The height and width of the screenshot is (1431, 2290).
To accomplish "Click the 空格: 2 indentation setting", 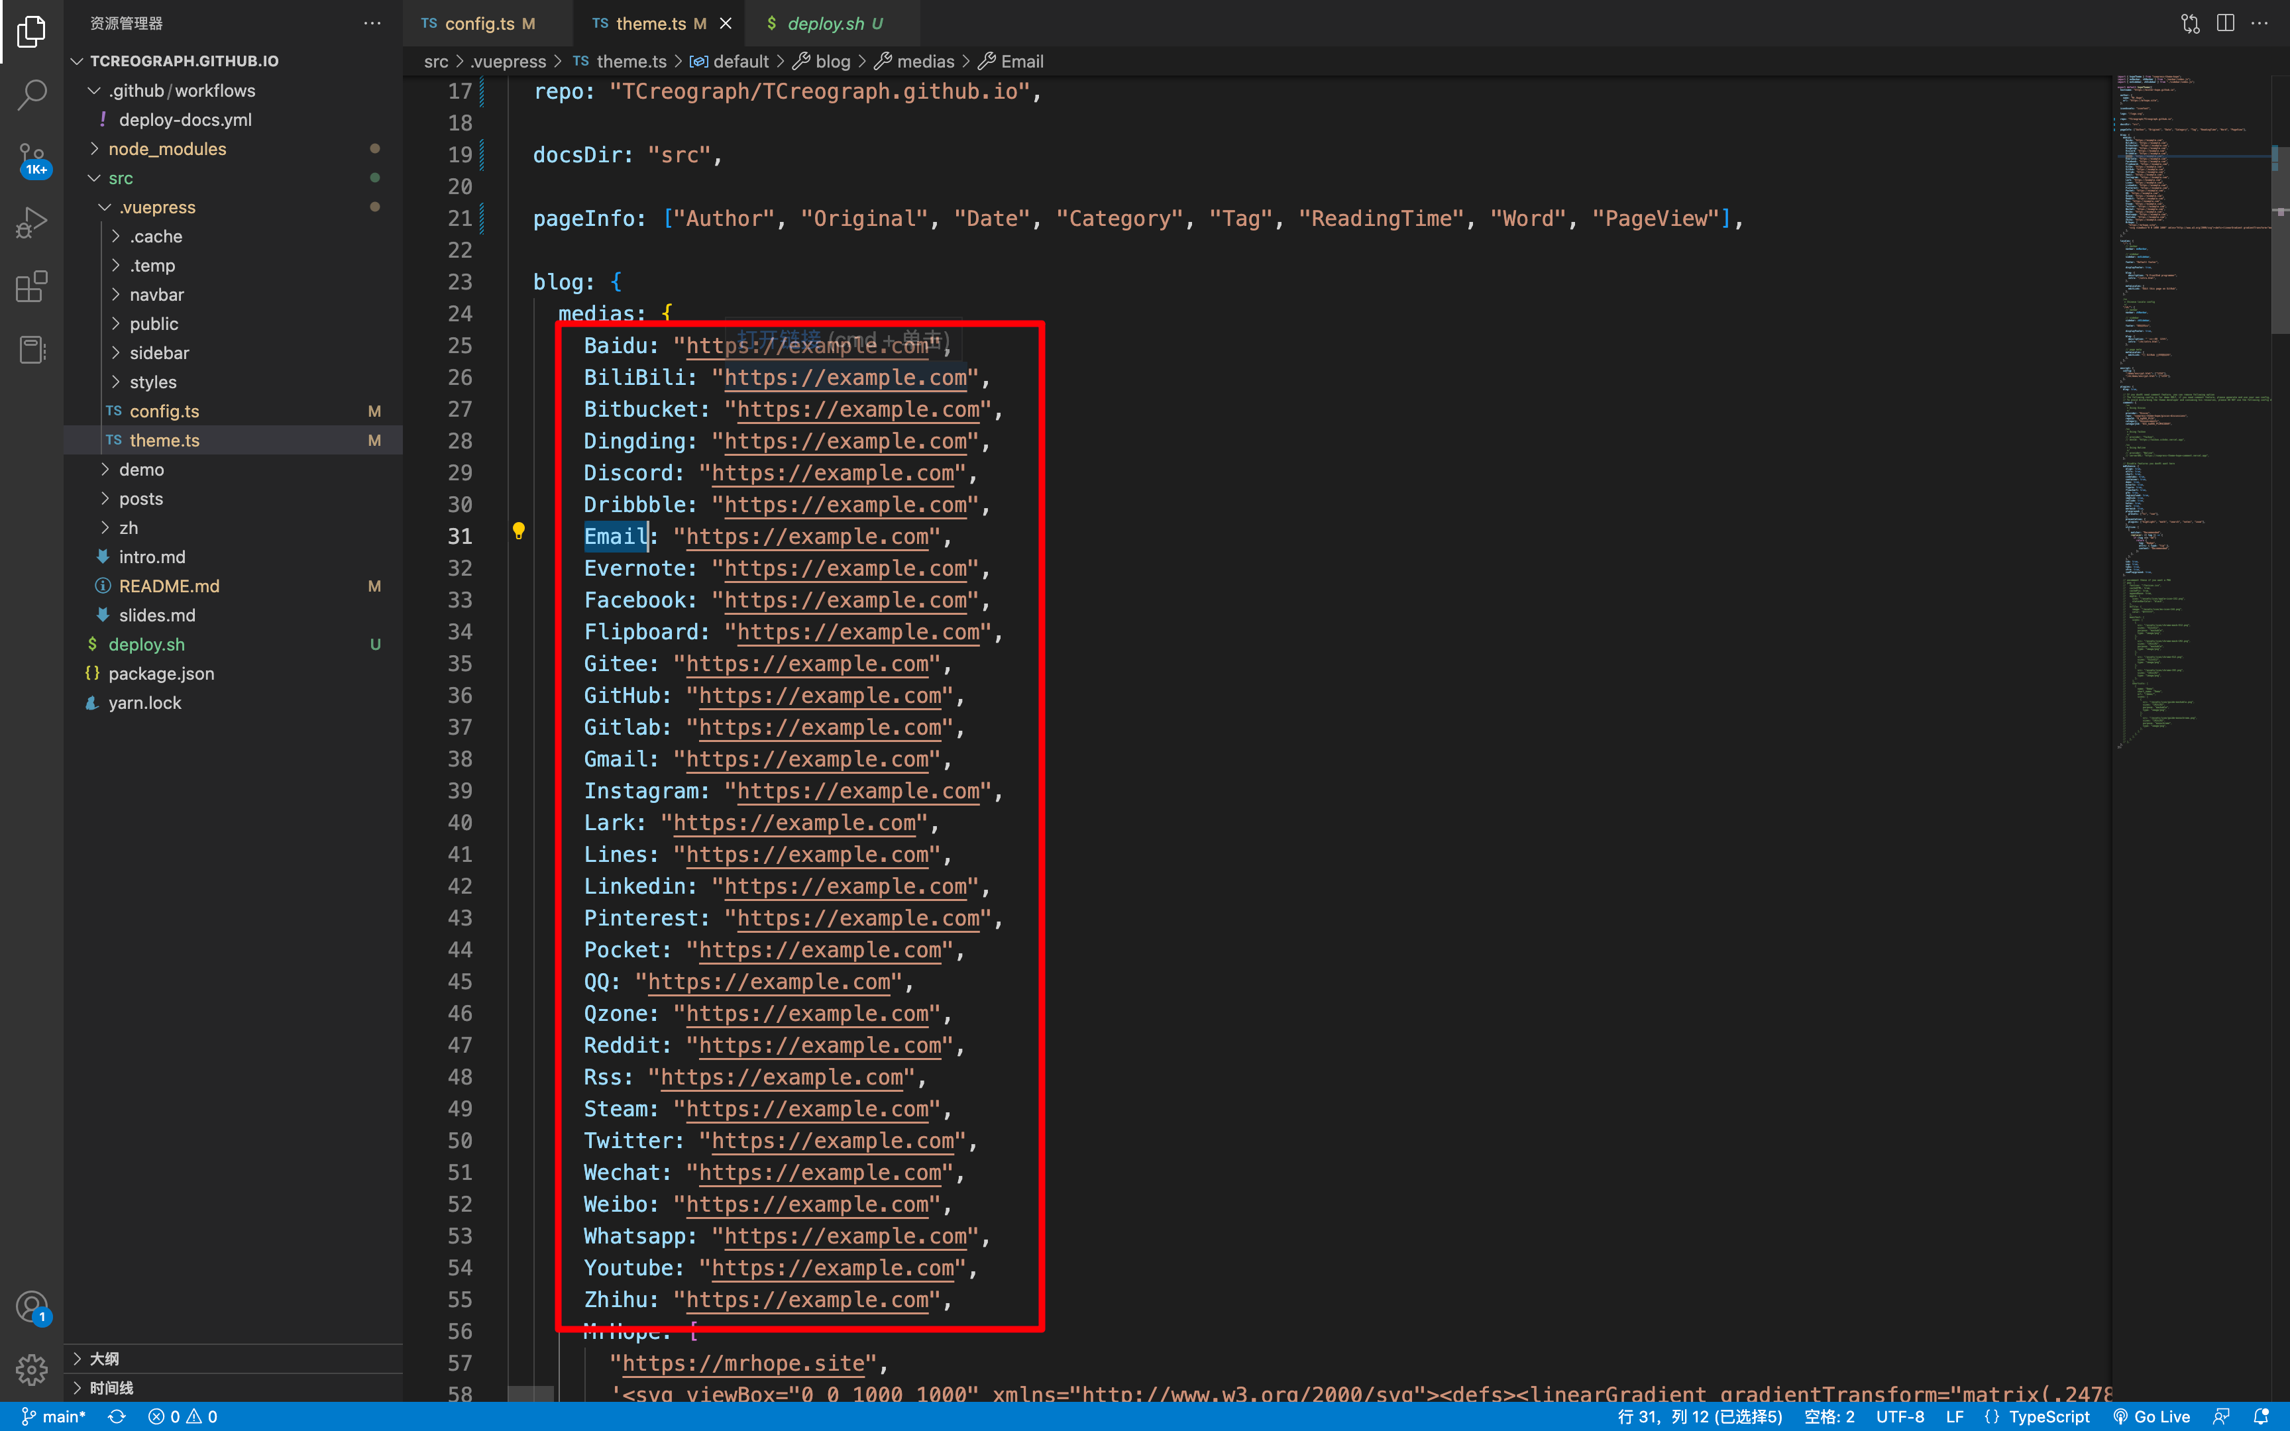I will tap(1829, 1416).
